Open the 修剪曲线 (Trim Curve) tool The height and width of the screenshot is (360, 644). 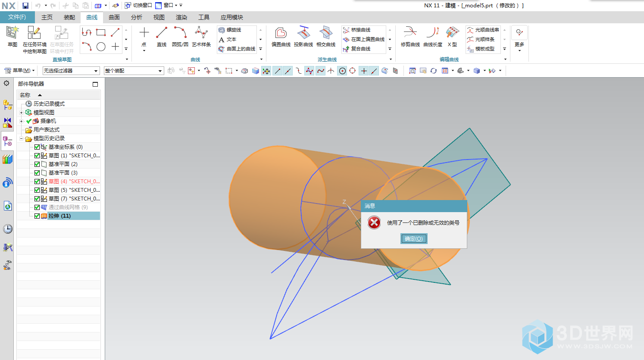point(410,36)
